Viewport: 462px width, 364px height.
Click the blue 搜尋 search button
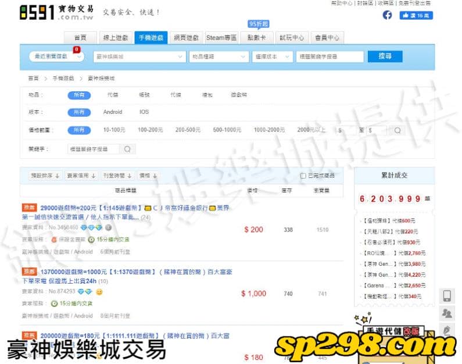coord(385,56)
